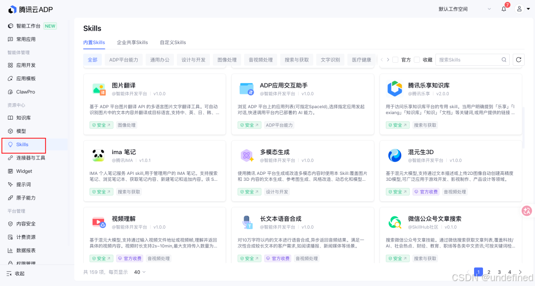This screenshot has width=535, height=286.
Task: Filter by 通用办公 category
Action: point(160,60)
